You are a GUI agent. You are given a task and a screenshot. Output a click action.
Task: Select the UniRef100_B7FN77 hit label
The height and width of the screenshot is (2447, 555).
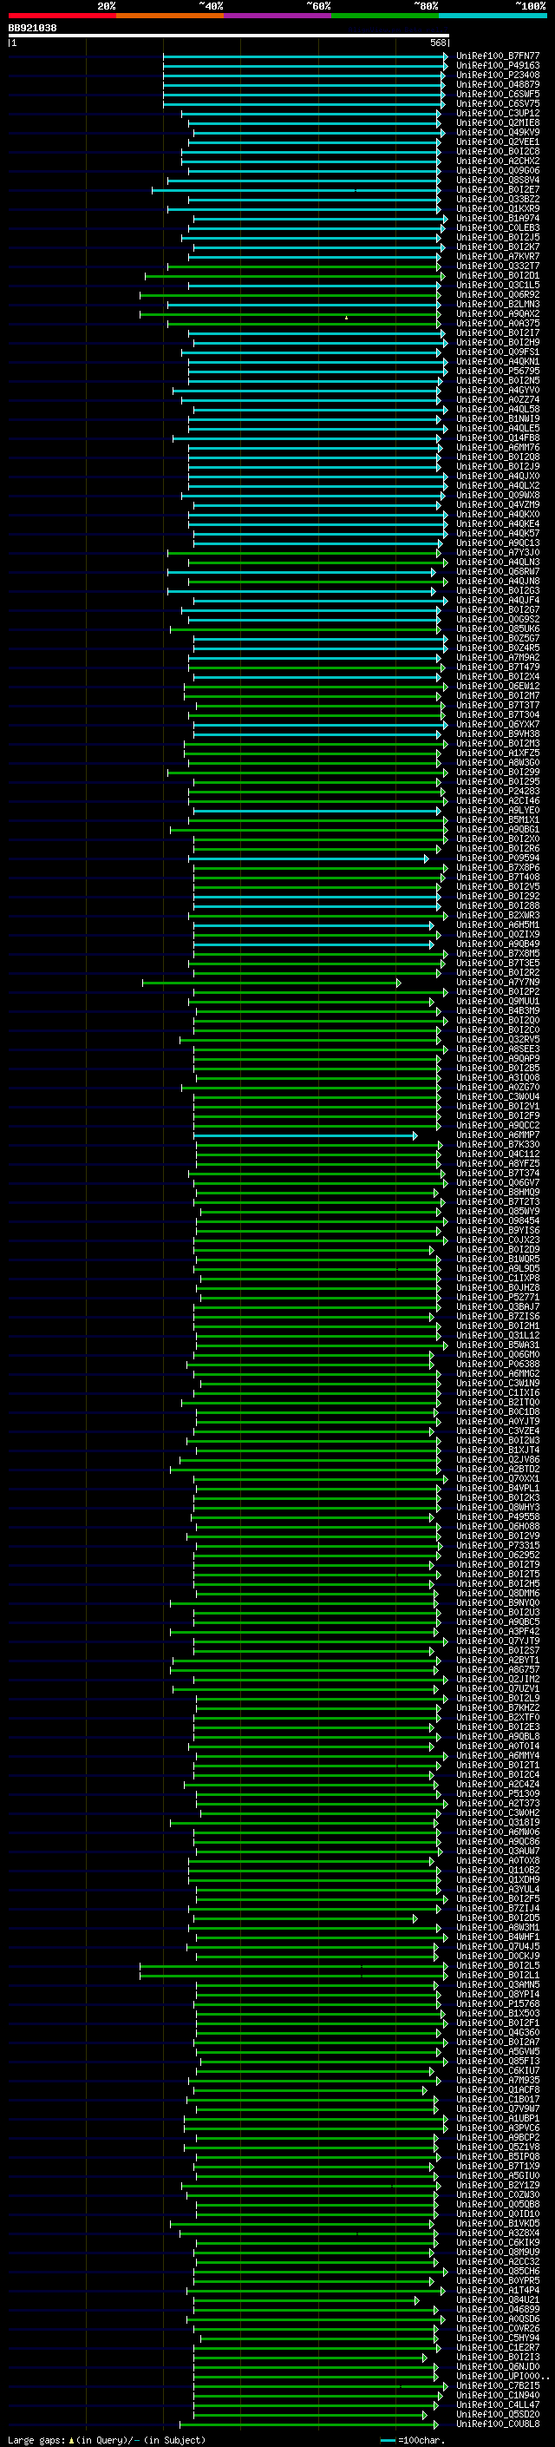[498, 56]
